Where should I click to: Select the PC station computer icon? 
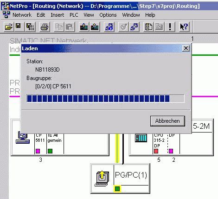click(x=23, y=137)
